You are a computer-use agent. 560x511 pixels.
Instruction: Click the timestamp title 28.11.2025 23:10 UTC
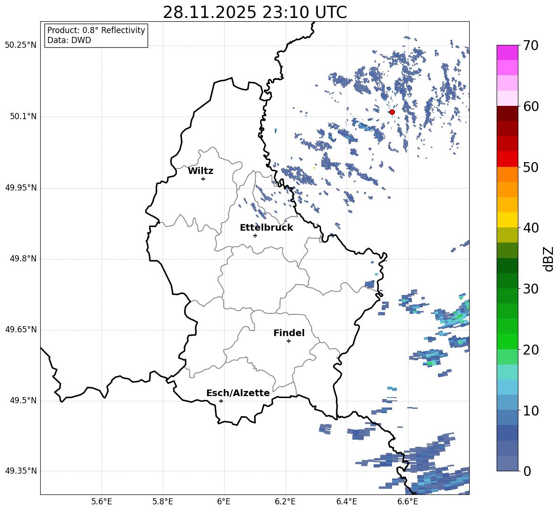(255, 12)
